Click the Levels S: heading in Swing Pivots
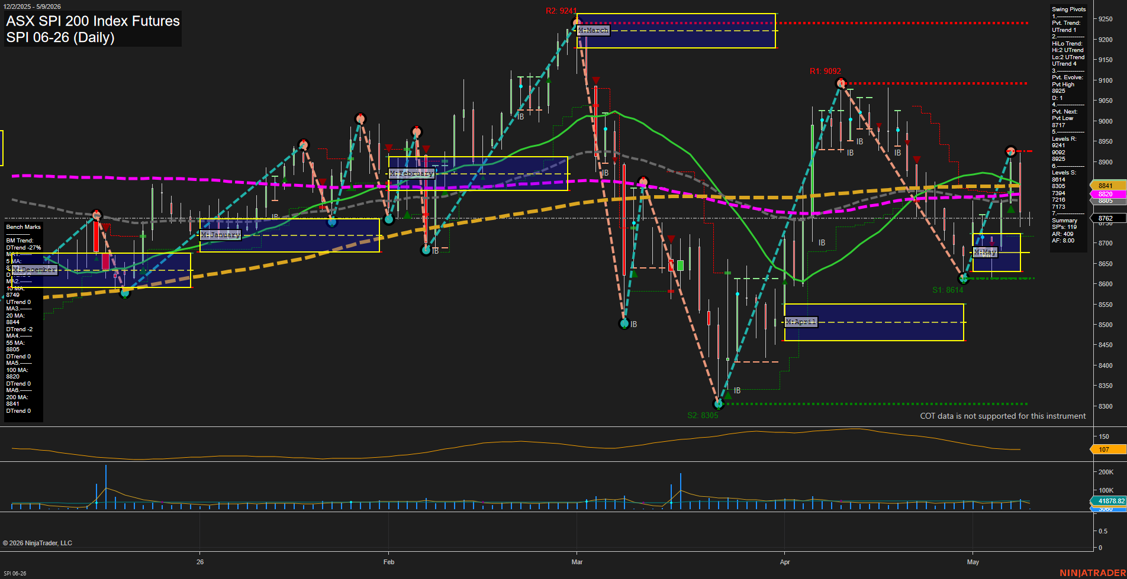This screenshot has width=1127, height=579. (1064, 173)
